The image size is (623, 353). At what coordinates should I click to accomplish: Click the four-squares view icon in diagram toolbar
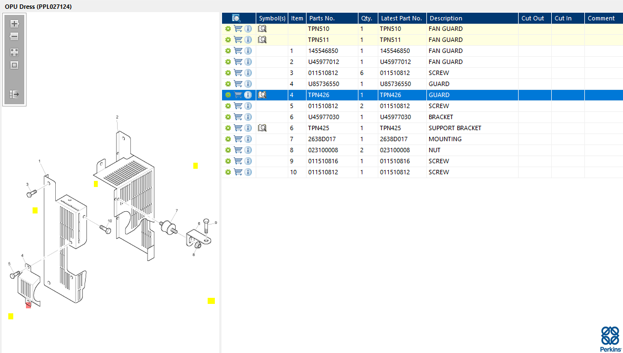14,52
